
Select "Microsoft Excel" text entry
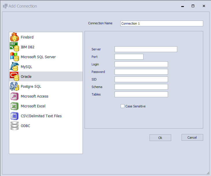tap(33, 106)
